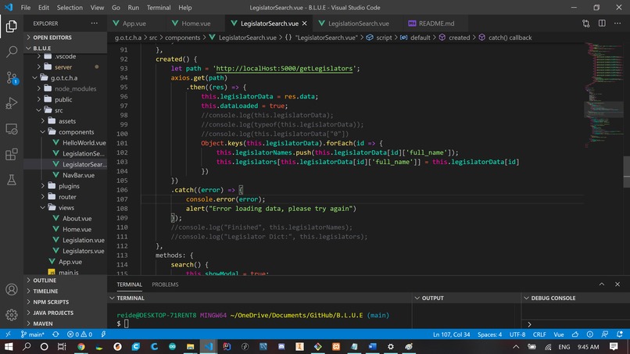
Task: Expand the Open Editors section
Action: pyautogui.click(x=66, y=38)
